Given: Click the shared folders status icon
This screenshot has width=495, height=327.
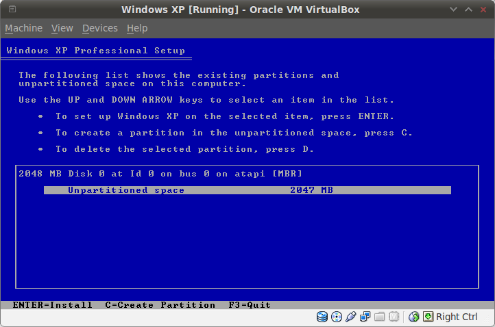Looking at the screenshot, I should click(379, 317).
